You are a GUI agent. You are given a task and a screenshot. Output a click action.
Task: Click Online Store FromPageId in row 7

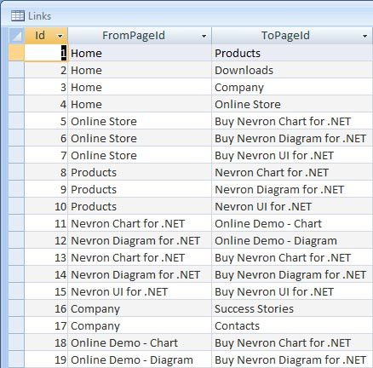click(140, 155)
